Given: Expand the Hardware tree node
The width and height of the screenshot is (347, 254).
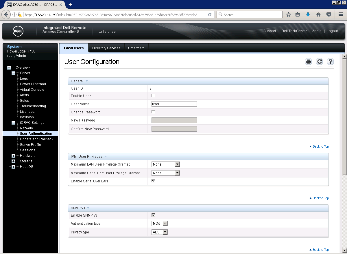Looking at the screenshot, I should [13, 155].
